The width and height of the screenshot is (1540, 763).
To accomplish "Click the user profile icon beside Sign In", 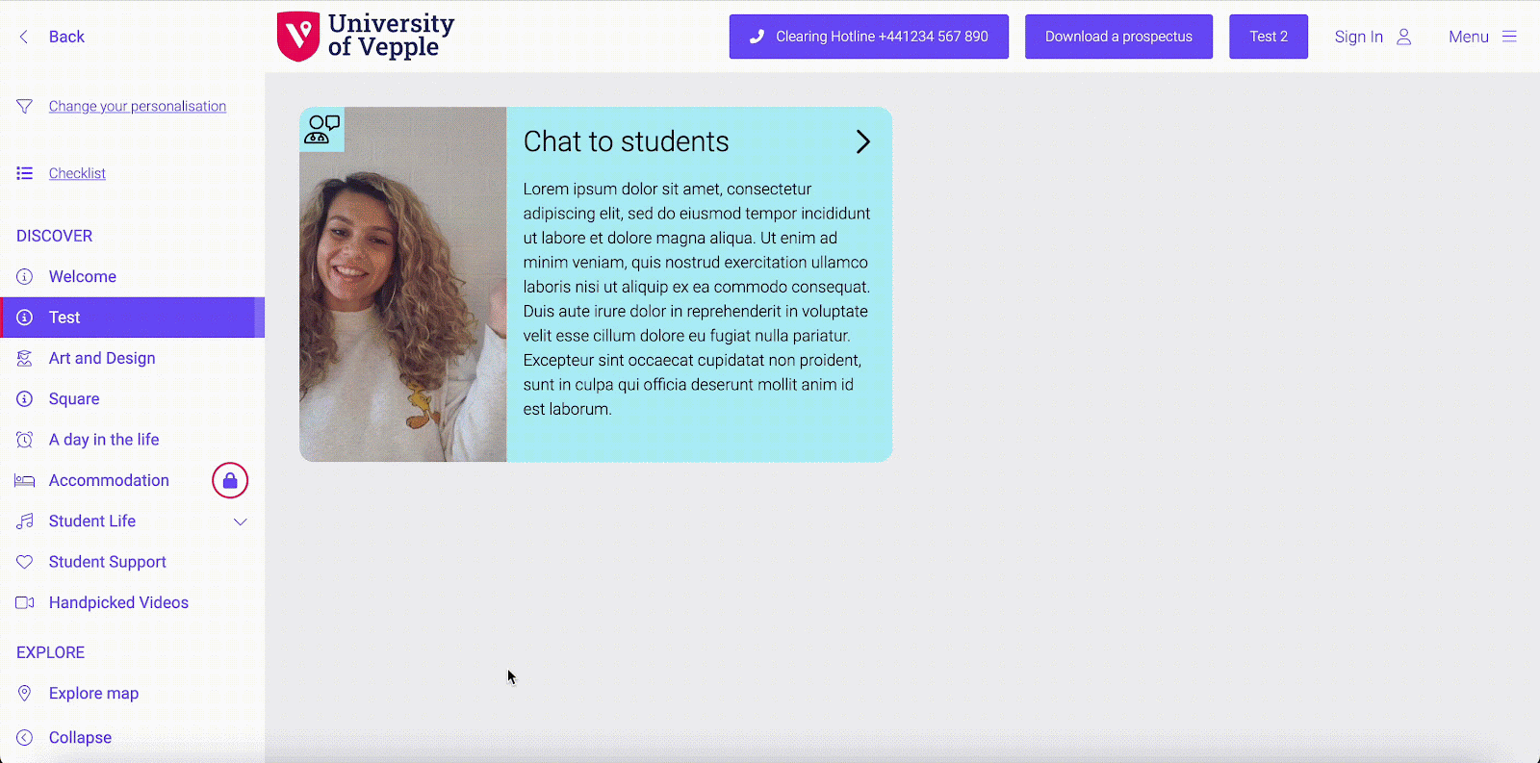I will [x=1404, y=37].
